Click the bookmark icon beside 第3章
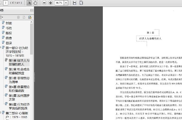 tap(6, 77)
